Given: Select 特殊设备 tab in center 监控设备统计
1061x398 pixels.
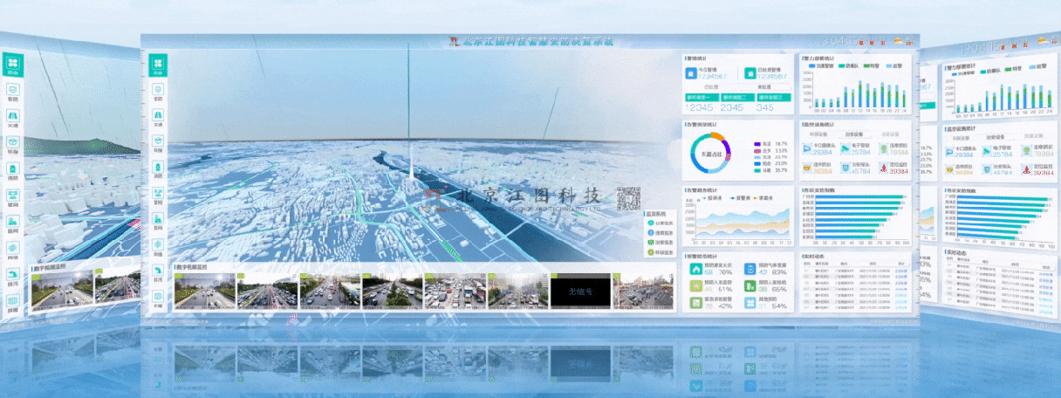Looking at the screenshot, I should pos(817,134).
